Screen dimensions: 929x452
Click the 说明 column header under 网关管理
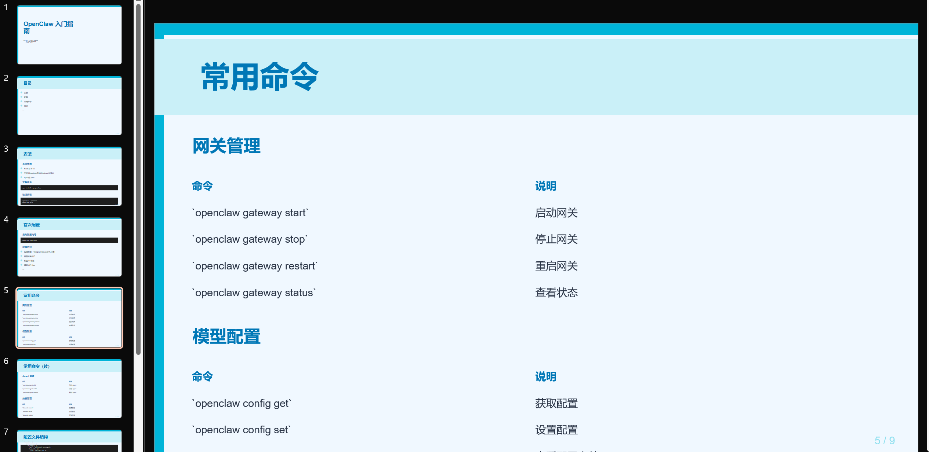(x=545, y=186)
